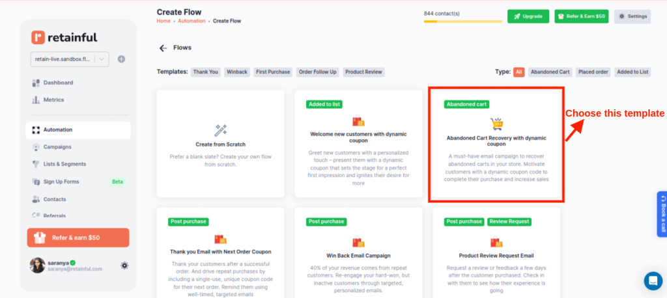The image size is (667, 298).
Task: Click the top Refer & Earn $50 button
Action: (581, 16)
